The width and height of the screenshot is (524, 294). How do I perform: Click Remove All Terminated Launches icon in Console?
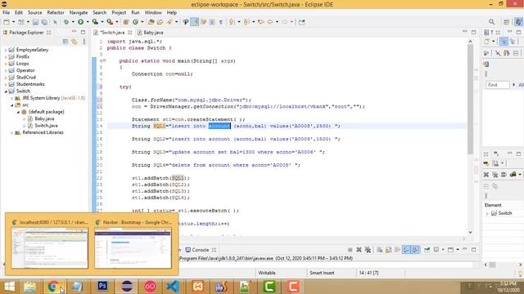click(368, 250)
